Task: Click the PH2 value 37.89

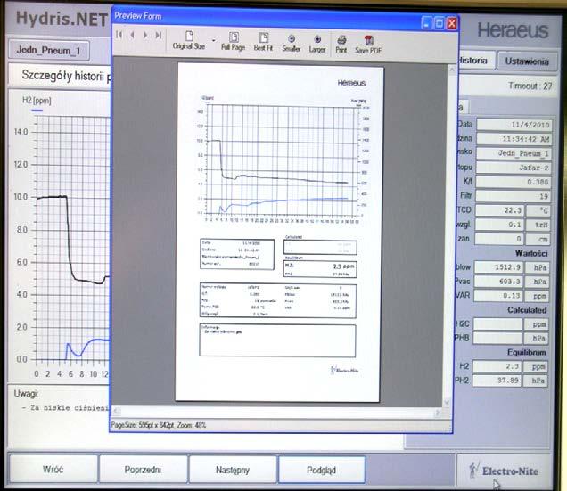Action: 497,381
